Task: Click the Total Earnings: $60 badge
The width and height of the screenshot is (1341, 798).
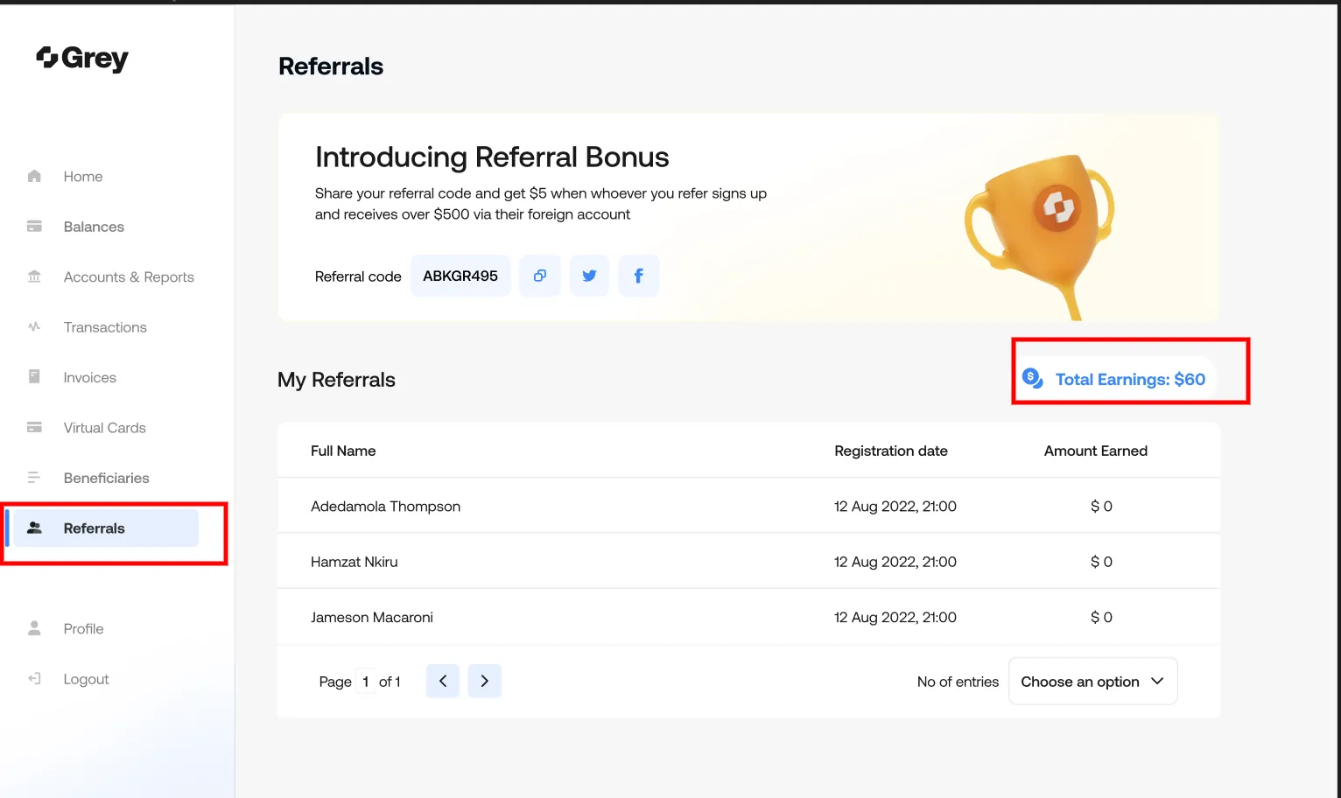Action: [x=1114, y=379]
